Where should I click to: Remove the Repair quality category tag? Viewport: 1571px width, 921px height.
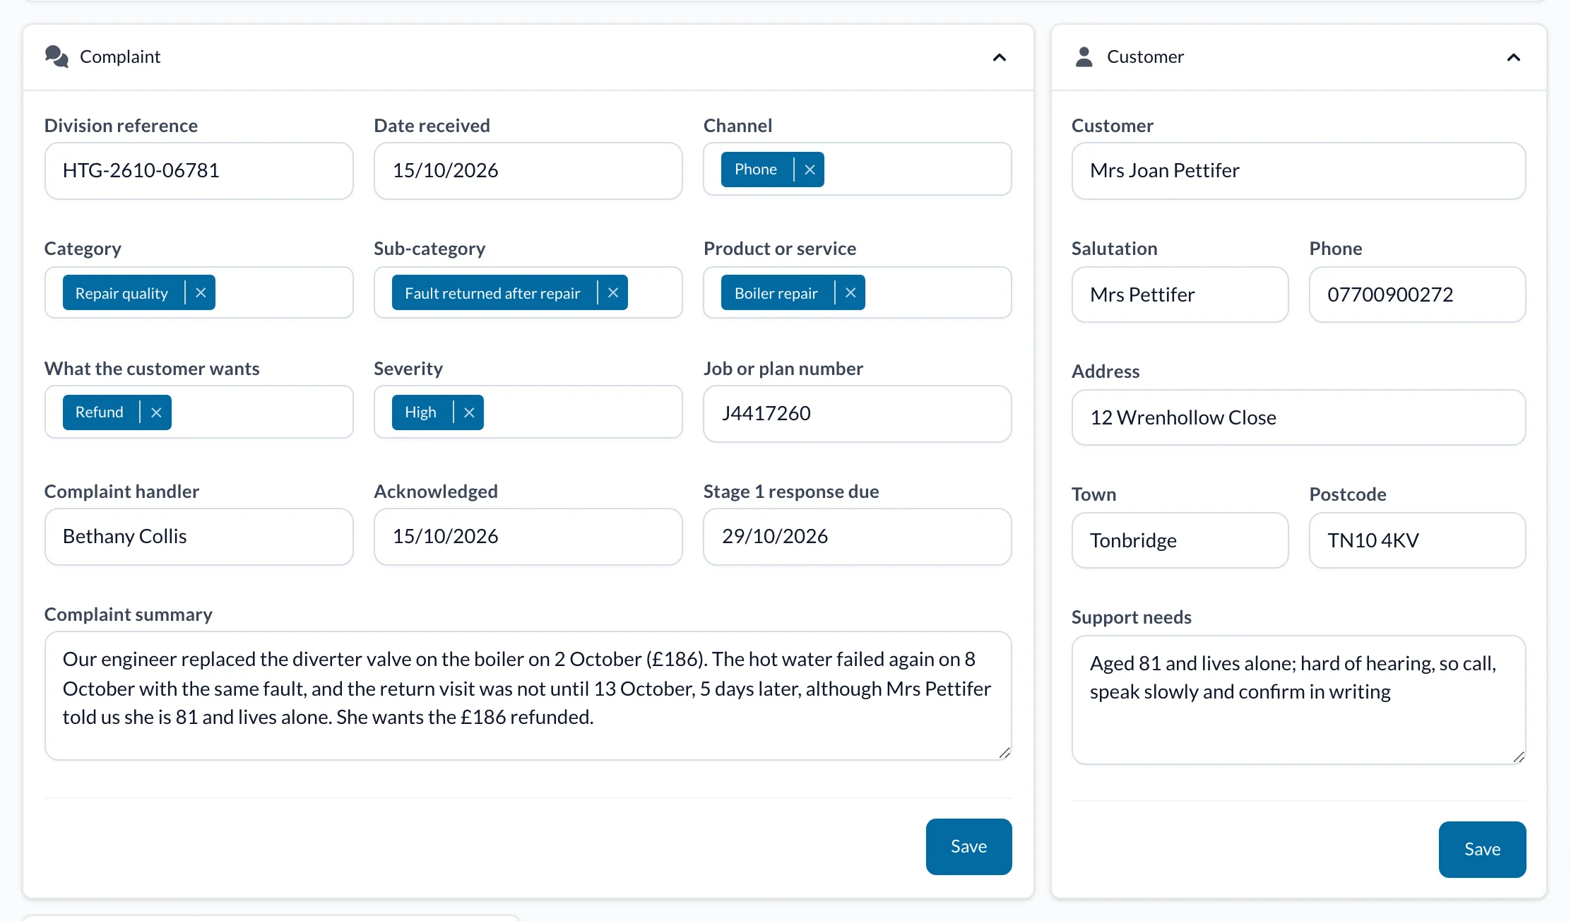tap(201, 292)
